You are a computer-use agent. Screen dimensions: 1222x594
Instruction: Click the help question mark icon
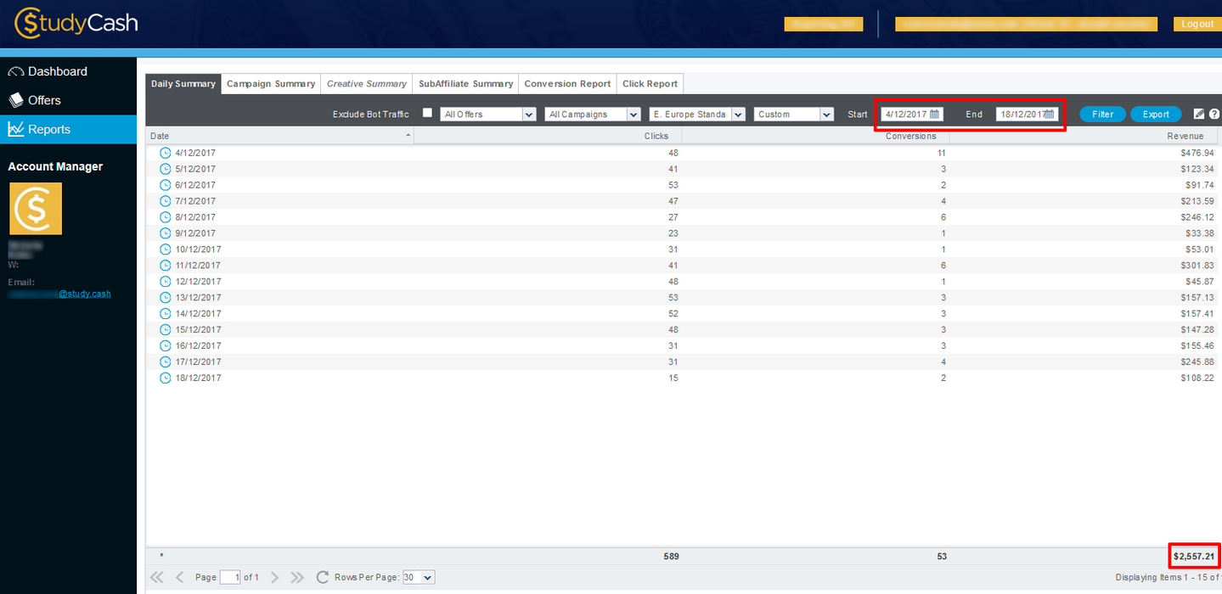pos(1214,115)
